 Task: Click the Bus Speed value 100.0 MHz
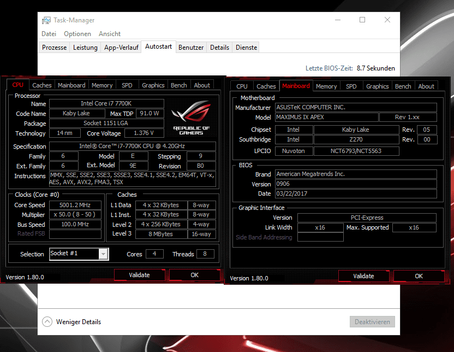coord(75,224)
